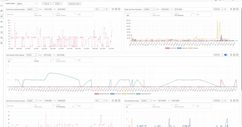The height and width of the screenshot is (127, 242).
Task: Clear #75-Develop version in Test Runs Counts panel
Action: coord(73,106)
